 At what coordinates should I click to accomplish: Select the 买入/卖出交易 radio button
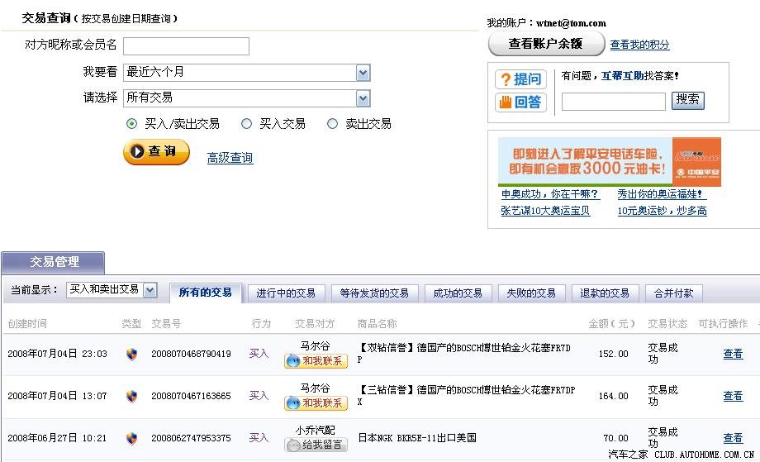pyautogui.click(x=131, y=124)
